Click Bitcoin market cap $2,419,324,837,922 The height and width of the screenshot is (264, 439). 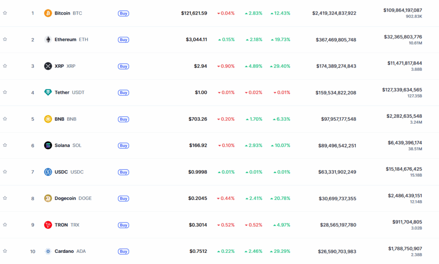(334, 13)
